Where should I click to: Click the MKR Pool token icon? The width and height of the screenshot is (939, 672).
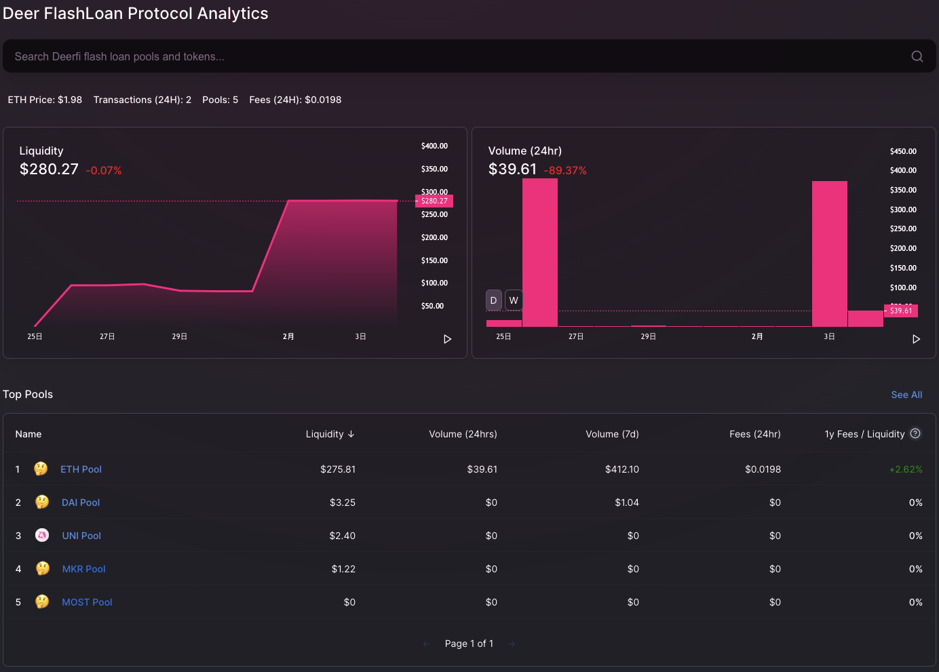pyautogui.click(x=42, y=568)
